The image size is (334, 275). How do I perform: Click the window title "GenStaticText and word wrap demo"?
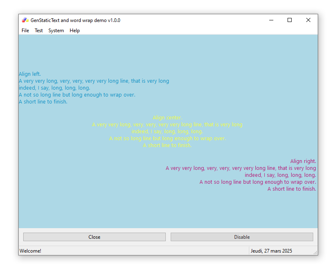point(75,20)
